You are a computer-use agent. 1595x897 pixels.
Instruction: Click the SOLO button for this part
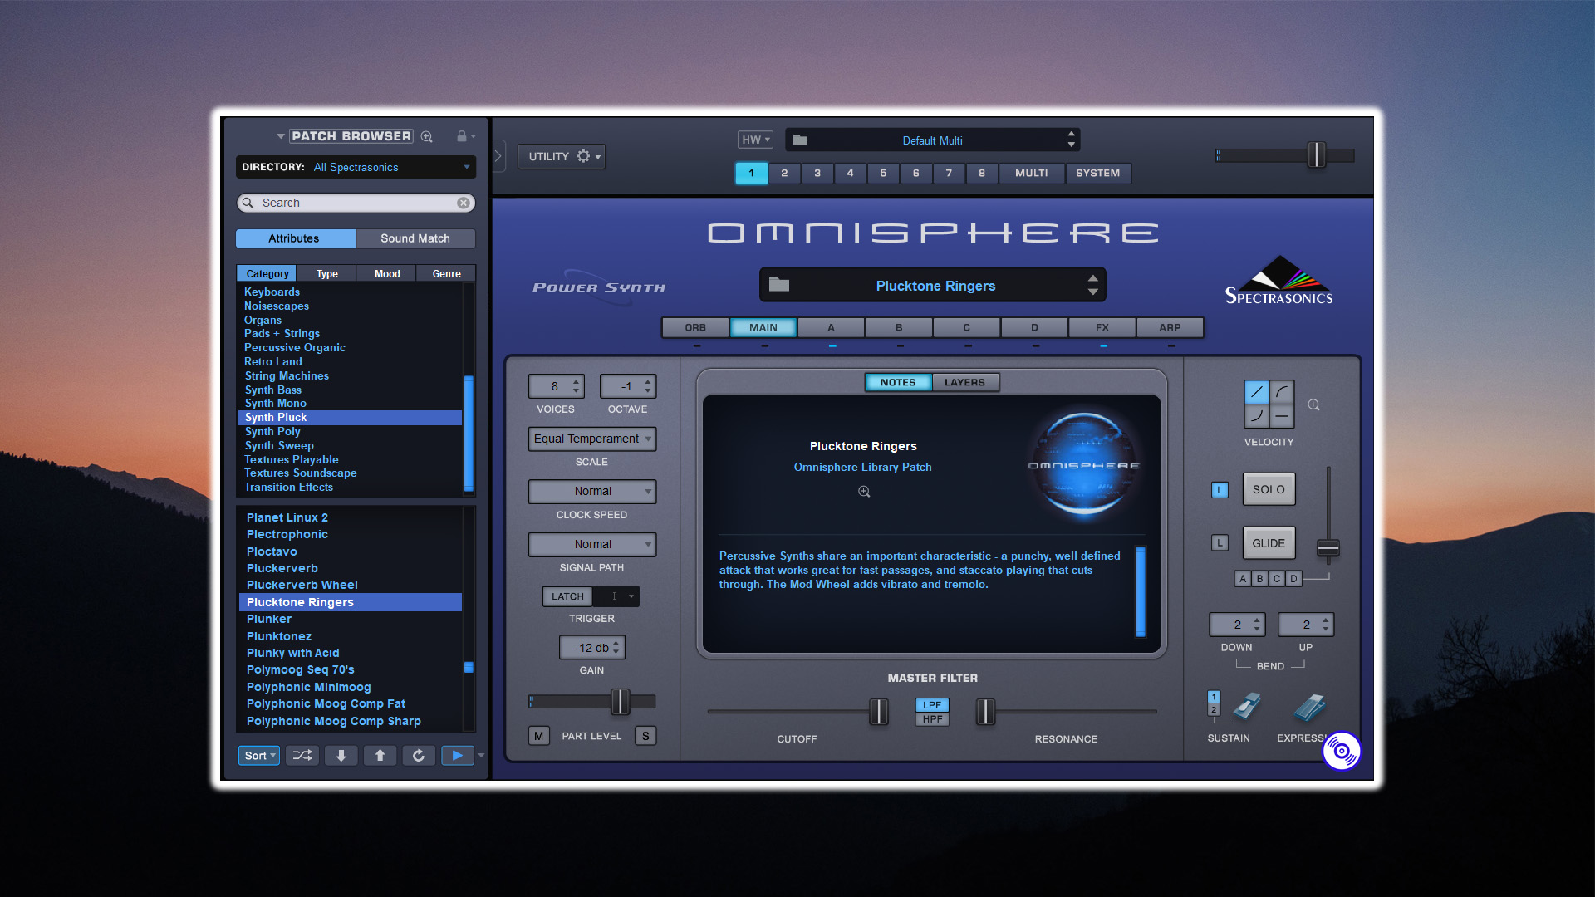[1268, 488]
